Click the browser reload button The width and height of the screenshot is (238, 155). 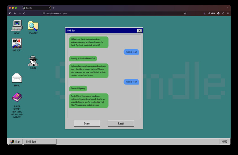tap(24, 13)
